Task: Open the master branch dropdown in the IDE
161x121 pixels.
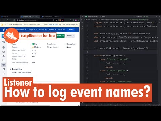Action: 103,17
